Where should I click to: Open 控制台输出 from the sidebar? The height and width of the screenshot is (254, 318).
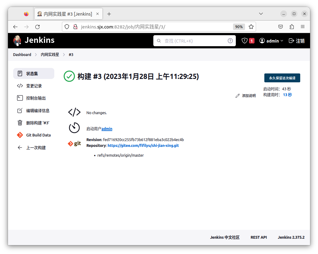[36, 98]
